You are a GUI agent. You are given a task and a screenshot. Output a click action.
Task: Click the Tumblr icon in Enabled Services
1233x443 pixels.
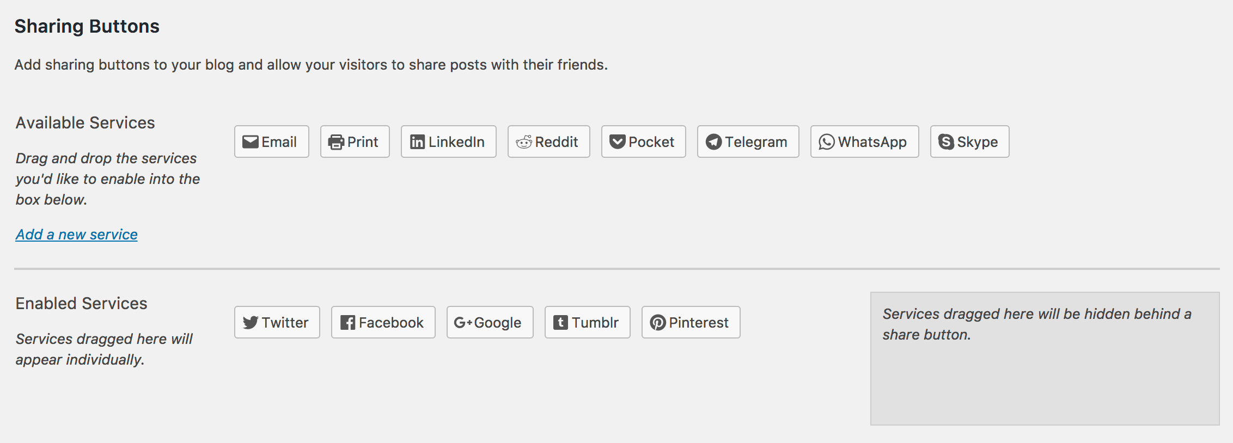pyautogui.click(x=561, y=322)
